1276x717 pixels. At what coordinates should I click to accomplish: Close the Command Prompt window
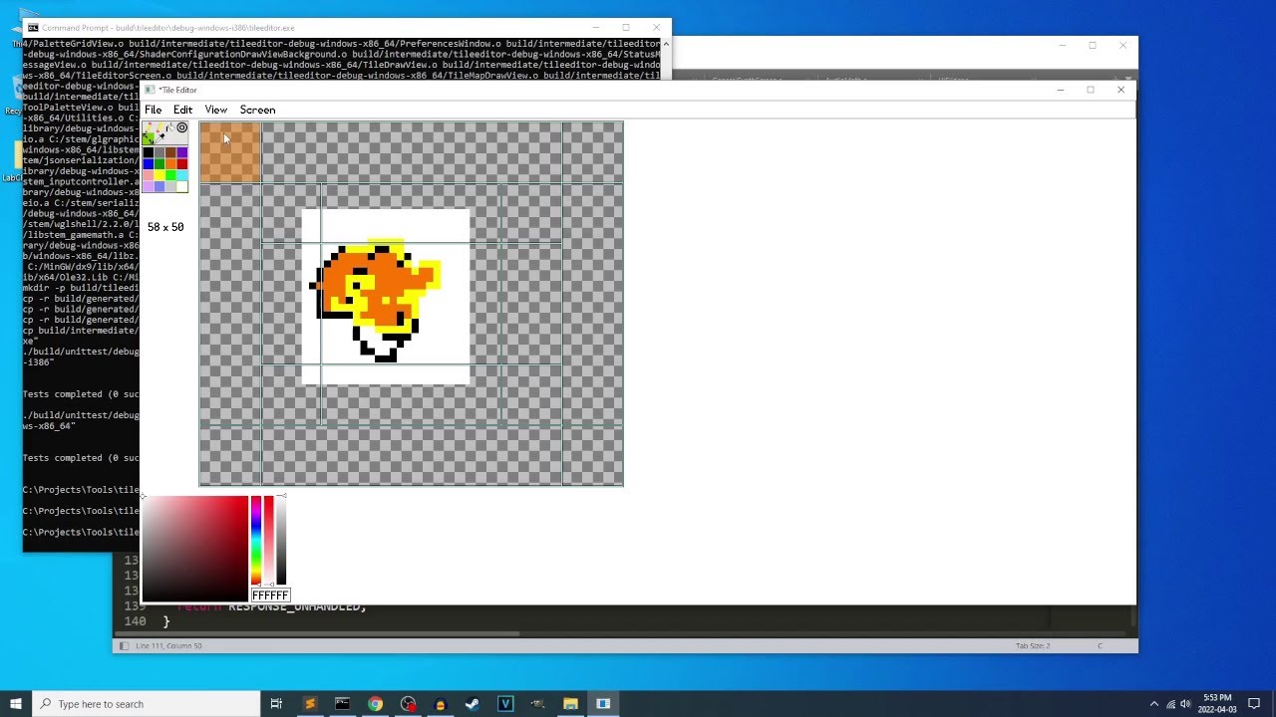pos(656,28)
